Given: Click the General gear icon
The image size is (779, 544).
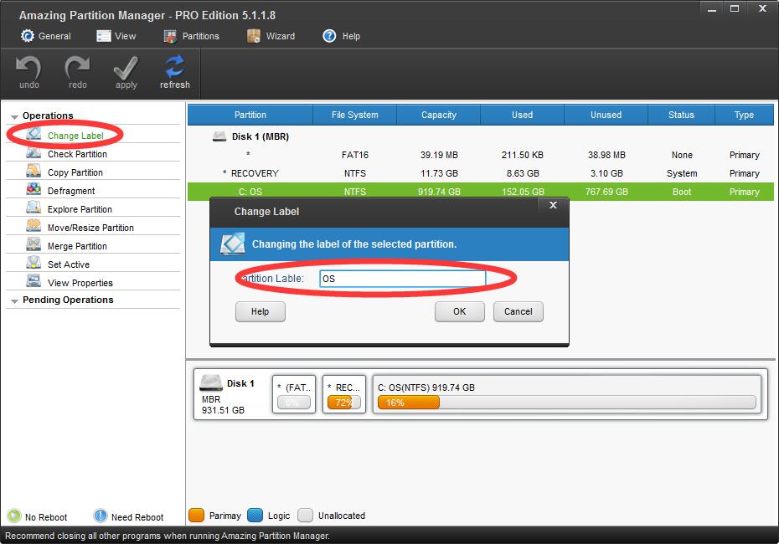Looking at the screenshot, I should pos(28,36).
